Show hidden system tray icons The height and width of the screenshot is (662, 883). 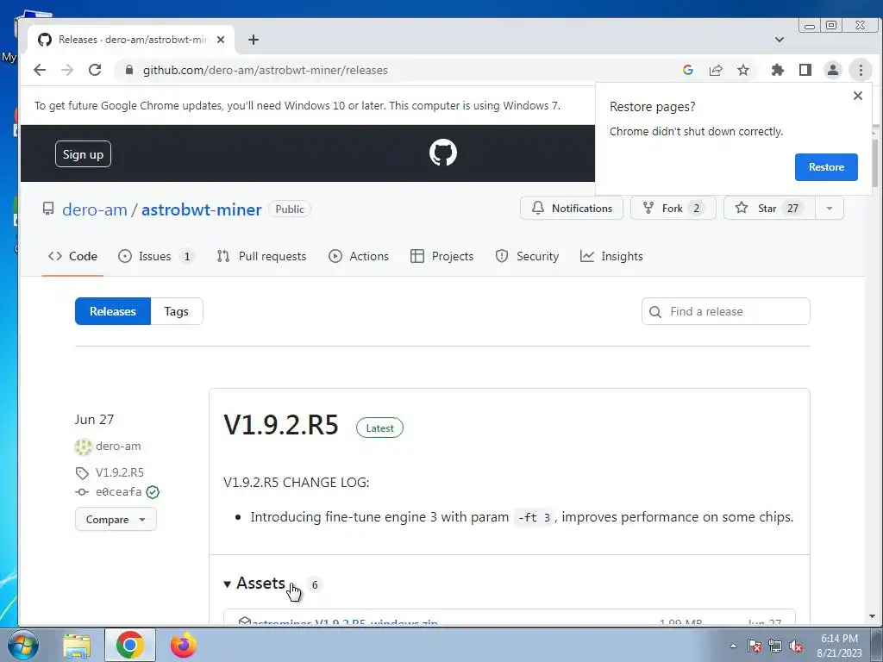733,646
